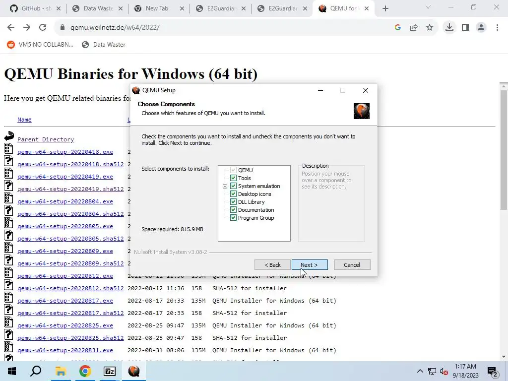
Task: Expand the System emulation tree node
Action: pos(225,187)
